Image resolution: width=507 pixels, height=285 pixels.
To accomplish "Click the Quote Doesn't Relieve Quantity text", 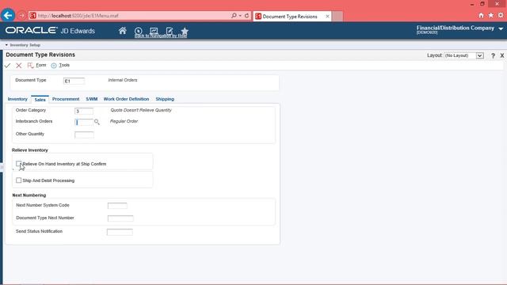I will click(141, 110).
